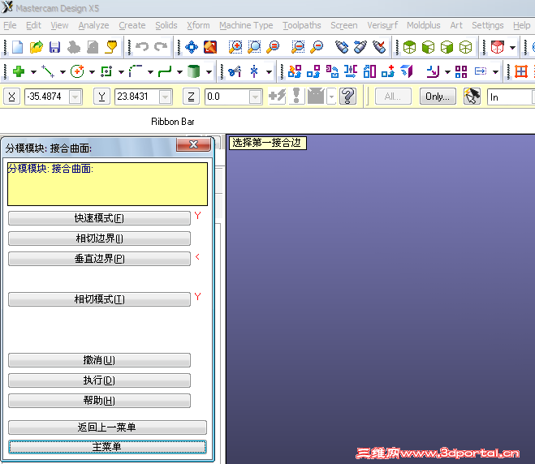Zoom to window with the red-plus magnifier
535x464 pixels.
click(235, 47)
